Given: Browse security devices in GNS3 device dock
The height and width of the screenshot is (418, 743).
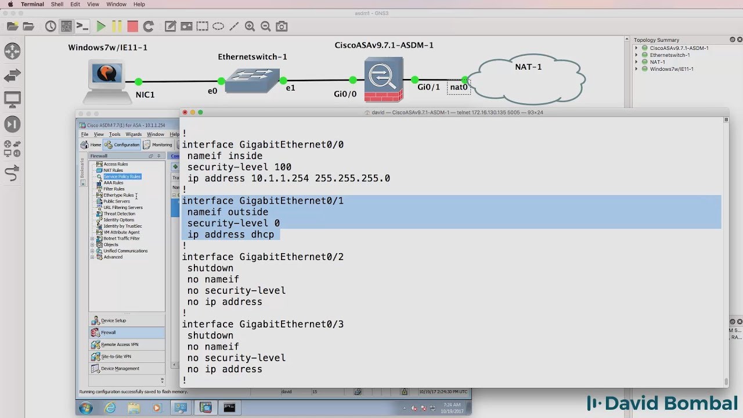Looking at the screenshot, I should (12, 124).
